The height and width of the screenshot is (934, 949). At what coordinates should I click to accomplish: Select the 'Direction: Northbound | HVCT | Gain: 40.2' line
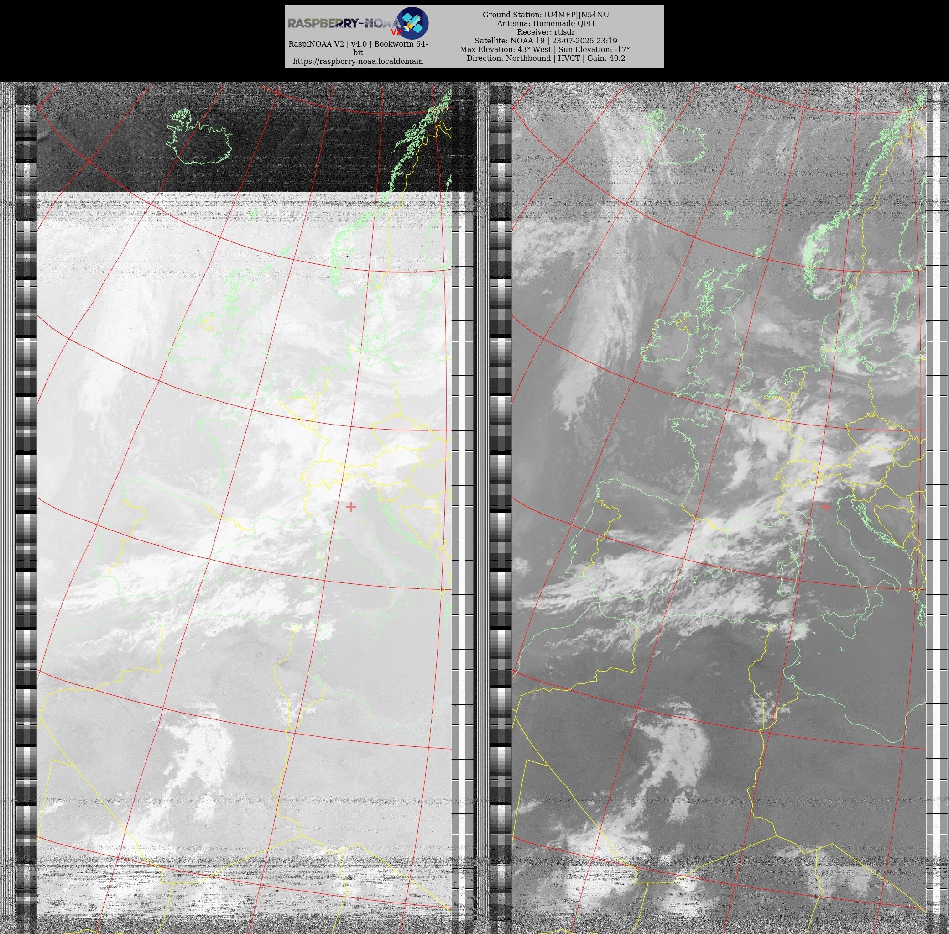pyautogui.click(x=546, y=58)
